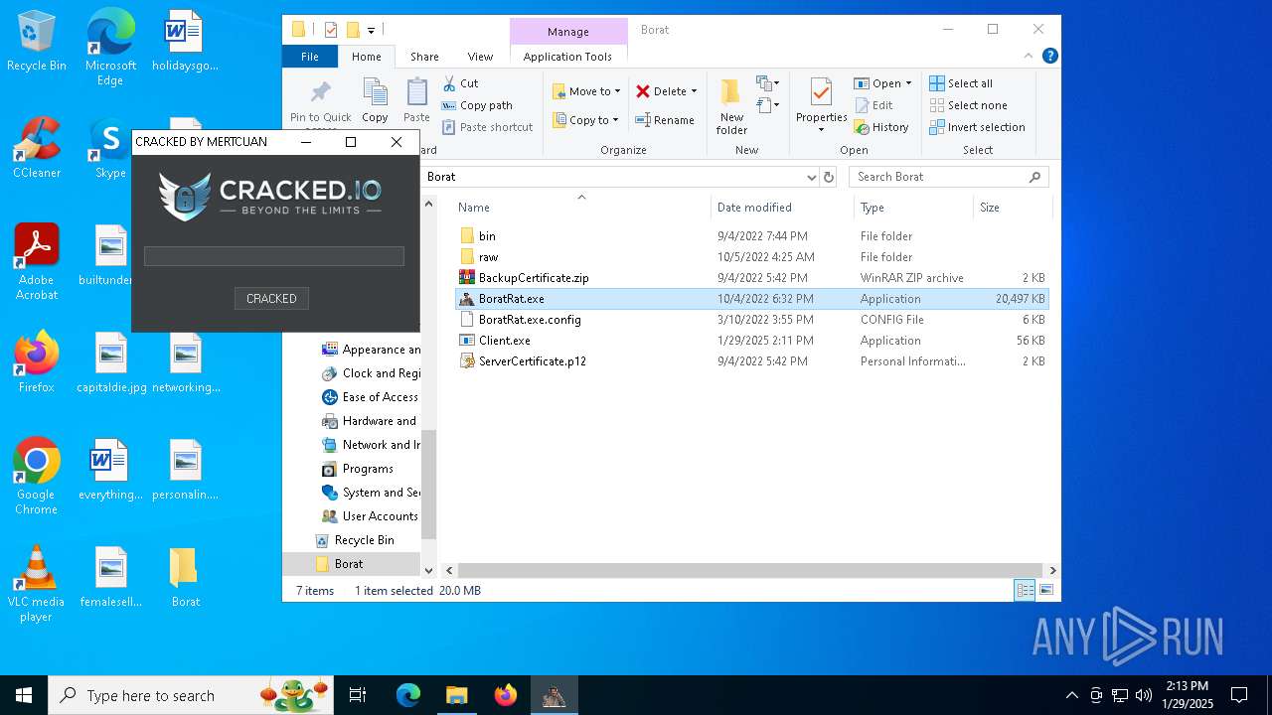Collapse the ribbon with the chevron
Screen dimensions: 1272x715
pos(1029,57)
